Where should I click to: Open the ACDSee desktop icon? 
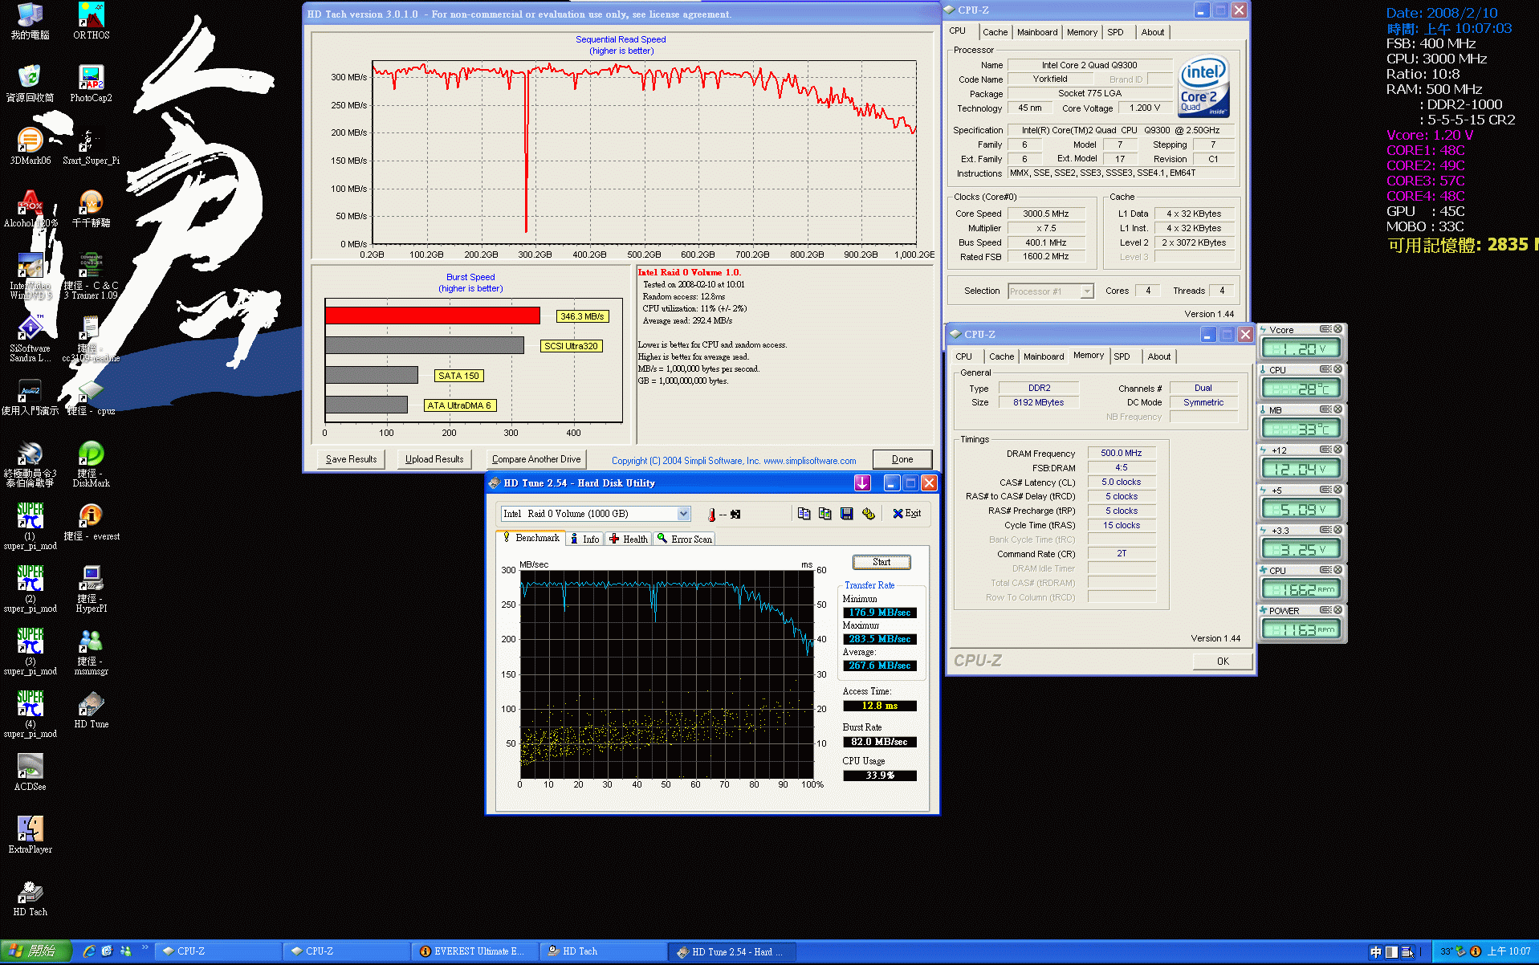pos(30,773)
